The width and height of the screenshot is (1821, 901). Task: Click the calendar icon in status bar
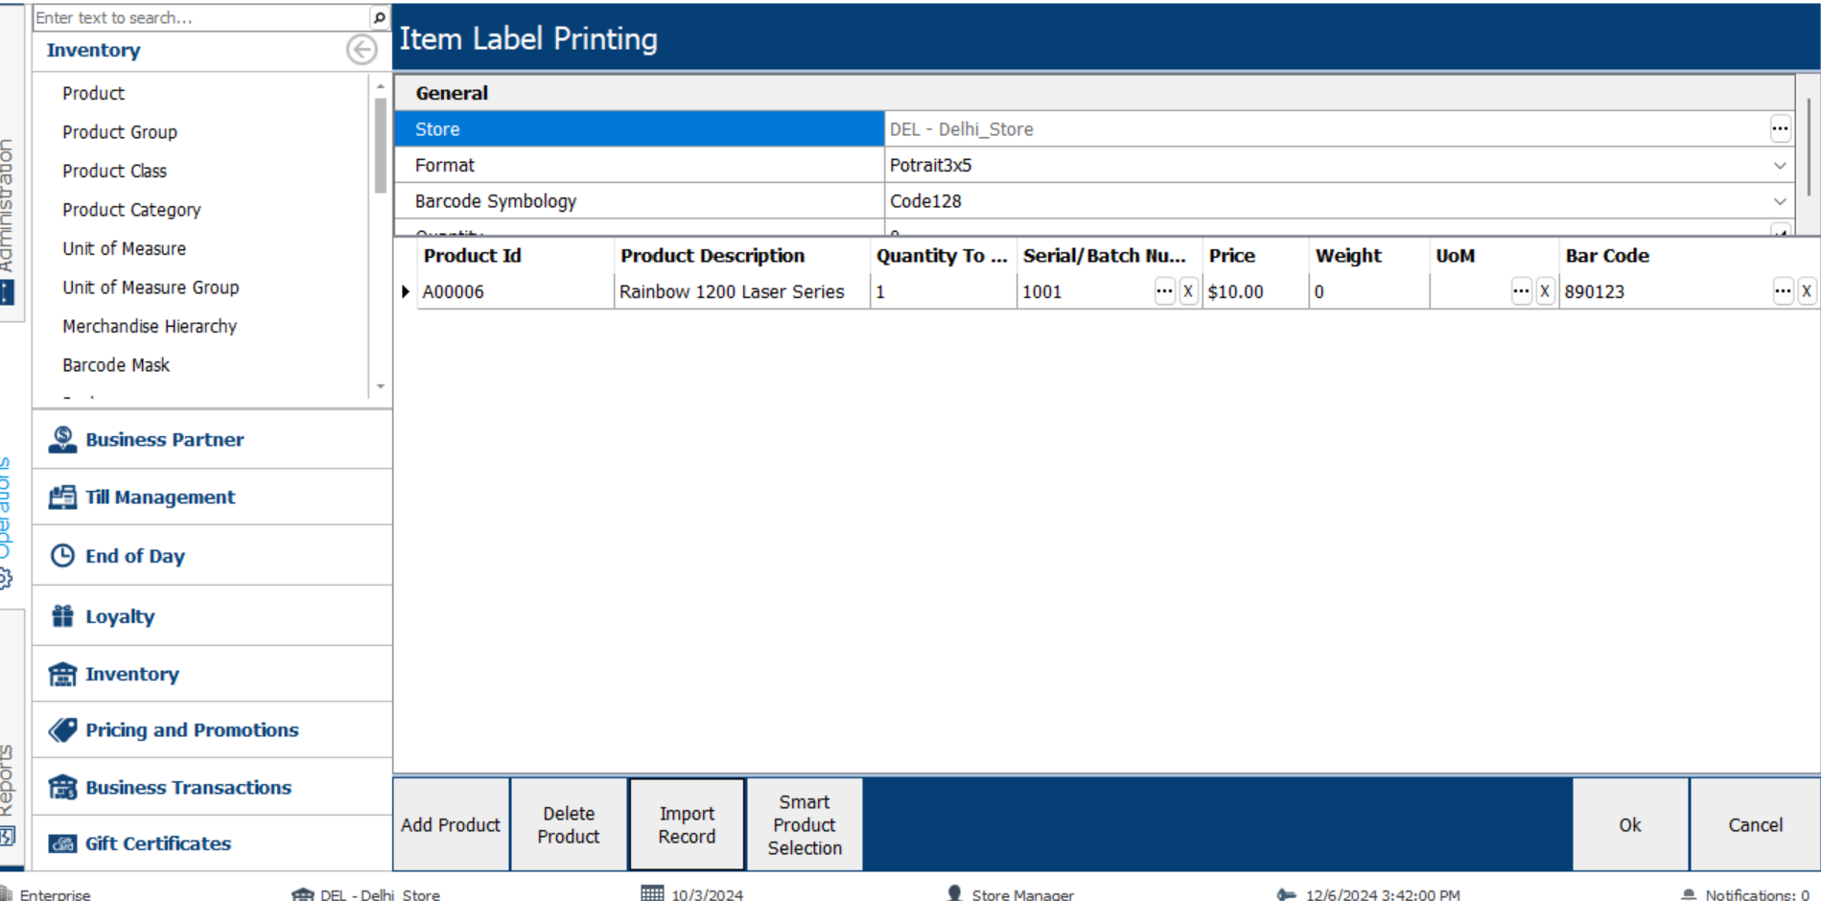[652, 893]
